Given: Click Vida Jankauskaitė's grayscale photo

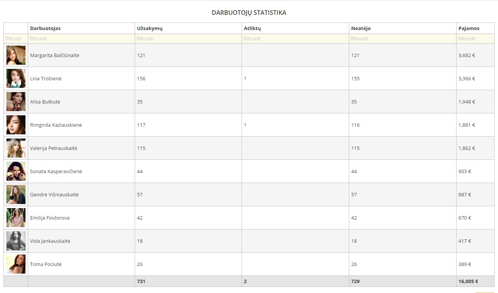Looking at the screenshot, I should point(16,241).
